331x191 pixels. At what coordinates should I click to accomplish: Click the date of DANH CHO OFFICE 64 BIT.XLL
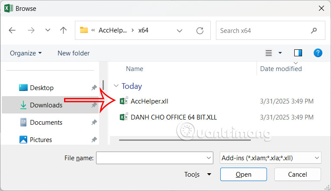(x=287, y=117)
